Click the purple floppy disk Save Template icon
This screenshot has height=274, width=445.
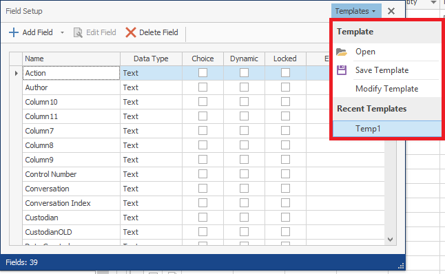click(x=342, y=70)
